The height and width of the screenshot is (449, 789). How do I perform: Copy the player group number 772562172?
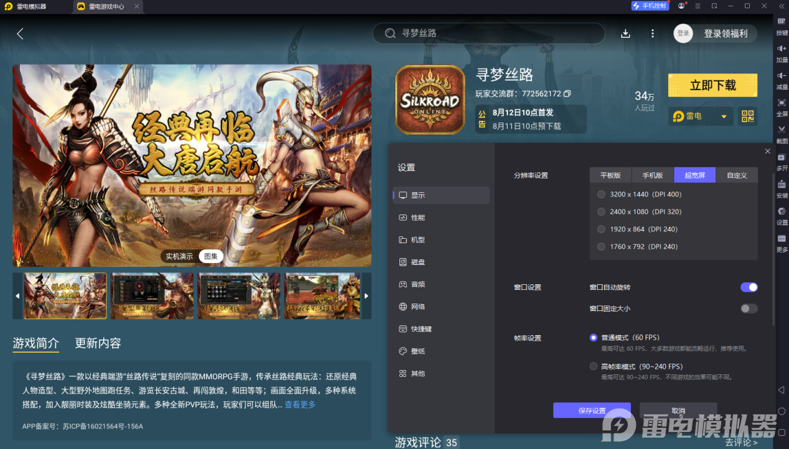click(567, 94)
